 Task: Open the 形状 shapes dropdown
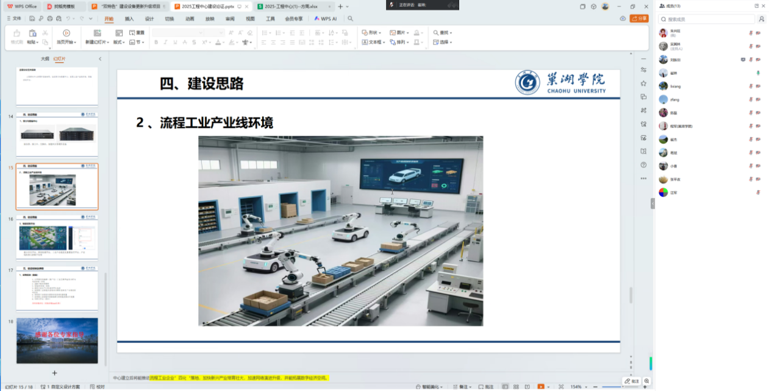(x=371, y=33)
